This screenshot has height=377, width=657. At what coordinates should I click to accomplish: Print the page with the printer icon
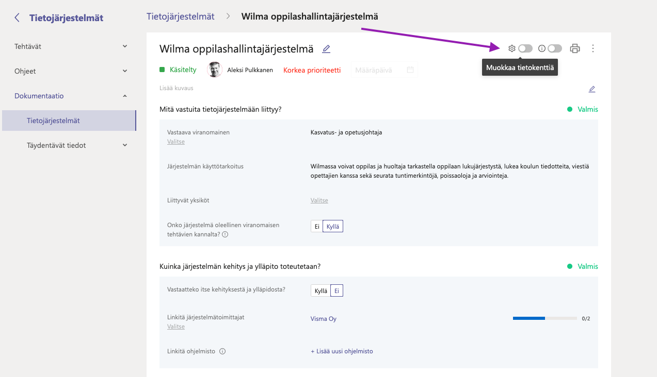pos(575,48)
